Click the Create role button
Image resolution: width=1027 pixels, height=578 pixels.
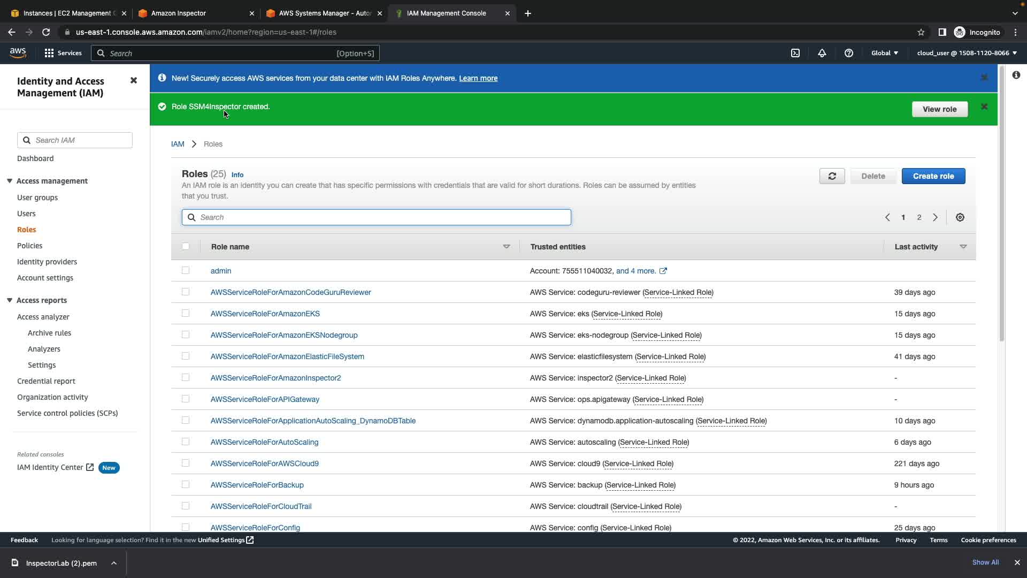[933, 176]
